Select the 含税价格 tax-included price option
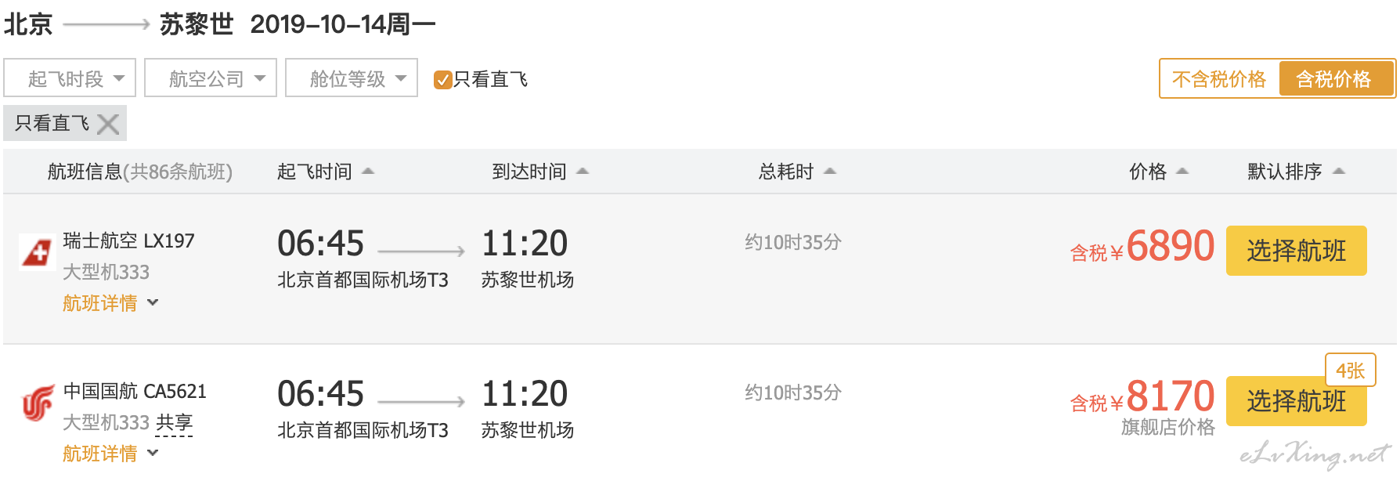The height and width of the screenshot is (481, 1400). 1334,79
